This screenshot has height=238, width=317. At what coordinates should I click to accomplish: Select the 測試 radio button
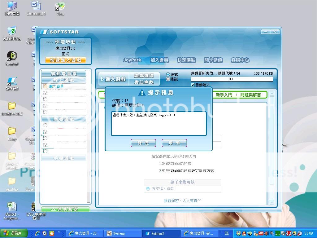[168, 79]
